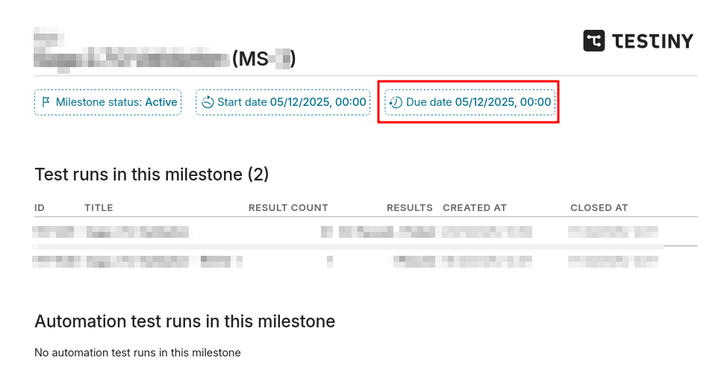Click the Testiny logo icon
The height and width of the screenshot is (387, 724).
tap(594, 41)
